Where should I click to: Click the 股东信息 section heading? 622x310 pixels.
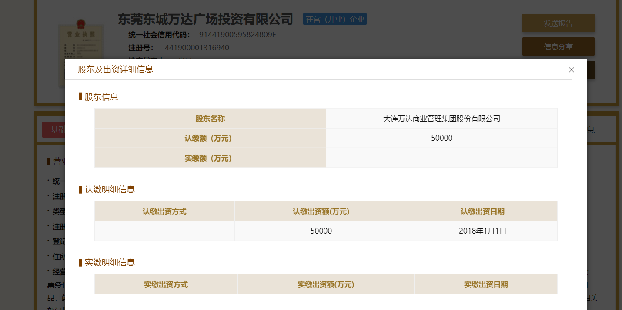point(101,97)
